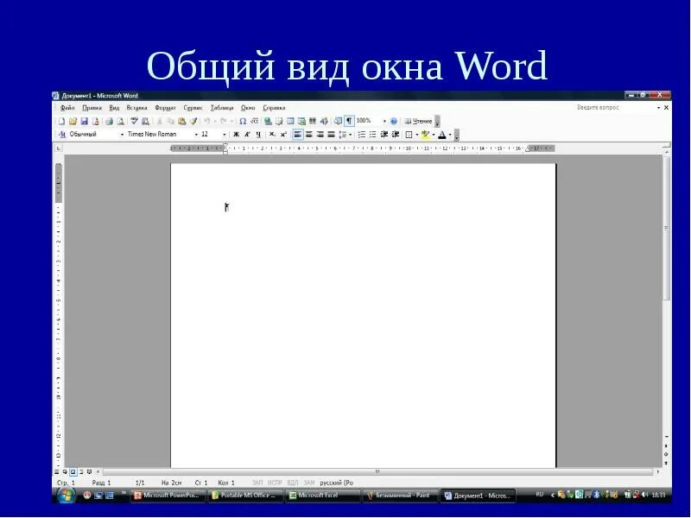Click the Чтение reading mode button
The image size is (691, 518).
click(419, 121)
